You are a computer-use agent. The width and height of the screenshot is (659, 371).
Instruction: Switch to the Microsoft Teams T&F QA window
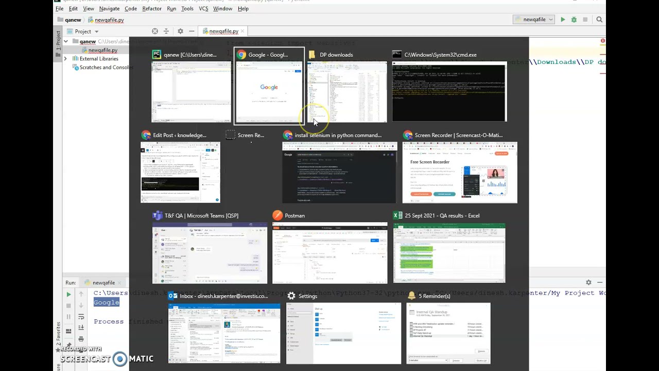point(210,253)
